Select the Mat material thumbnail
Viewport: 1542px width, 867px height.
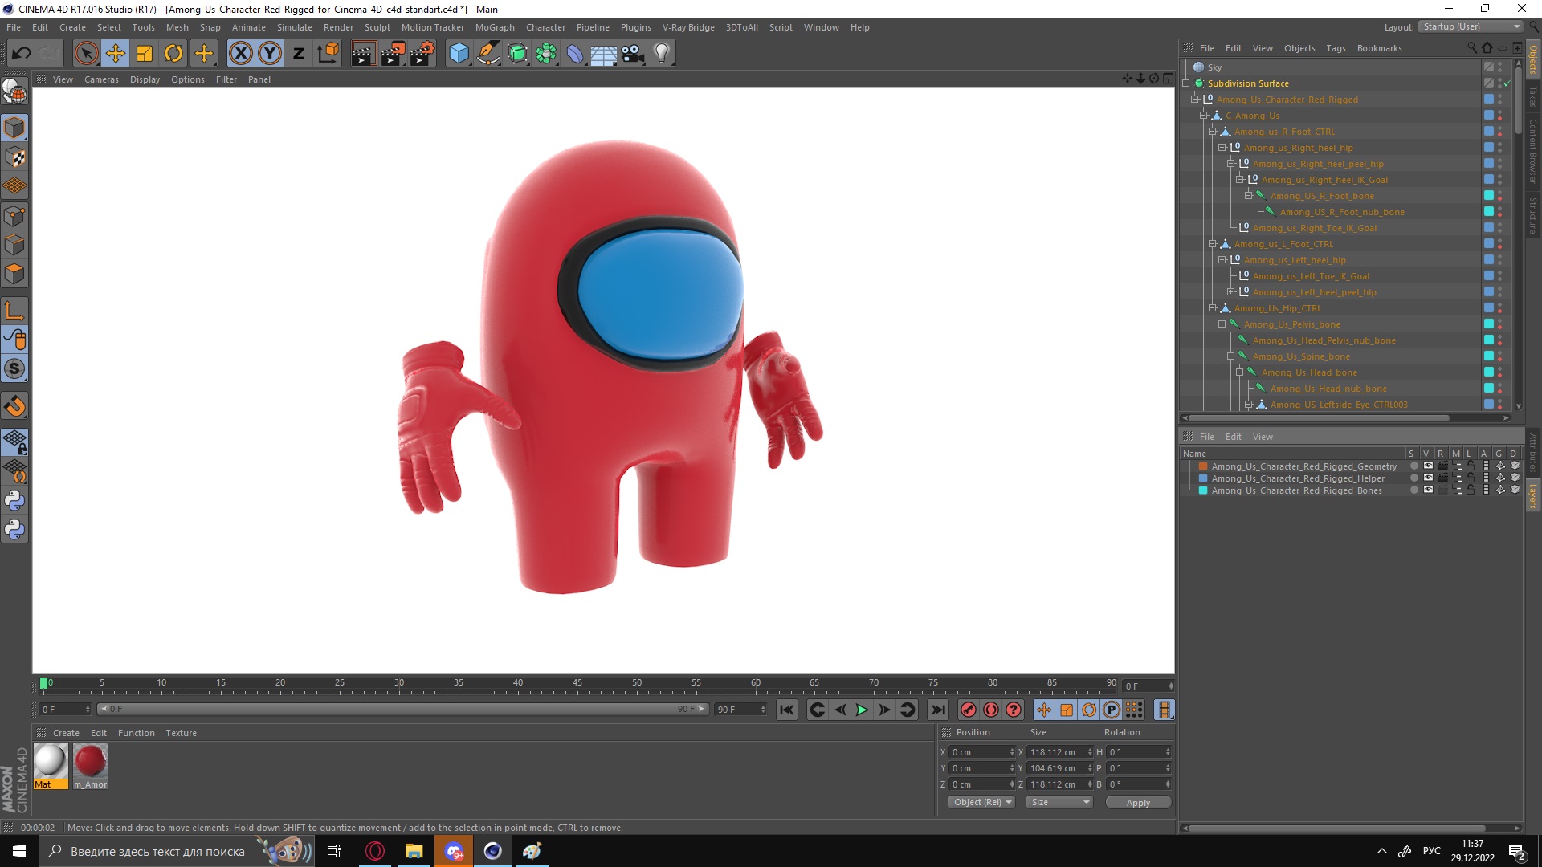coord(51,766)
